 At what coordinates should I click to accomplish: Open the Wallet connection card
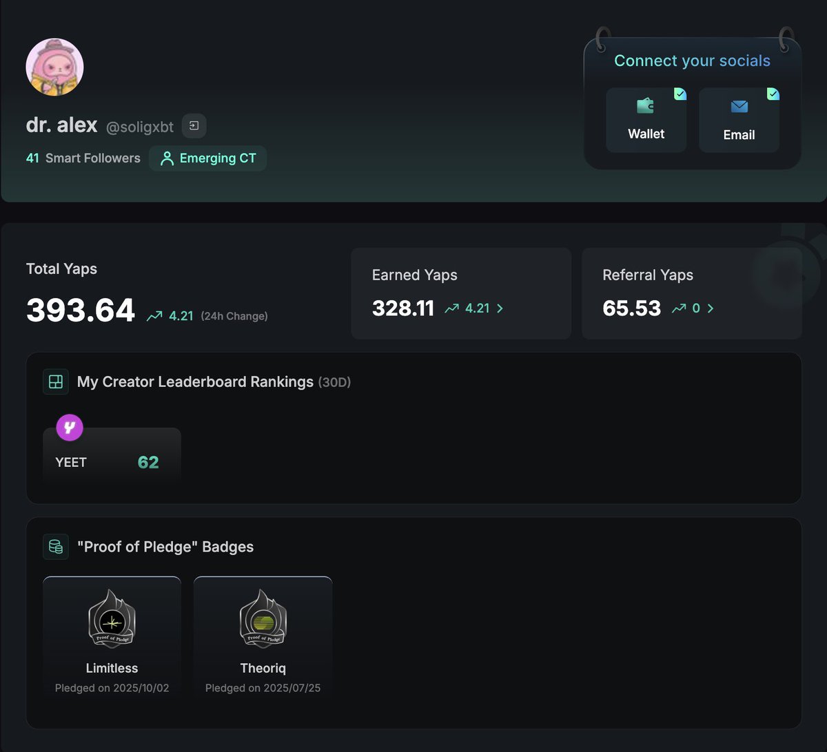pos(646,119)
